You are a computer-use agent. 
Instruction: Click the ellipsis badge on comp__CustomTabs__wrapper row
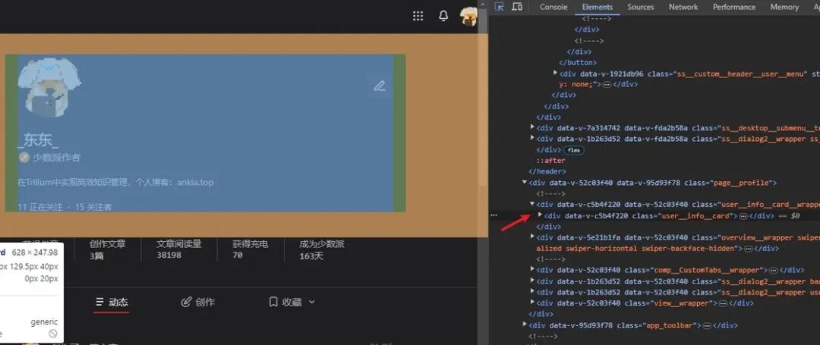[772, 271]
